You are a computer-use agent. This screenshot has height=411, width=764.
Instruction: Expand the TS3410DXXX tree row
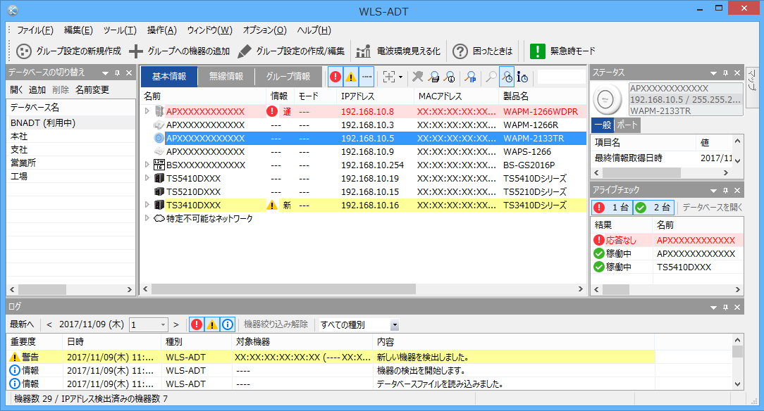[x=147, y=205]
